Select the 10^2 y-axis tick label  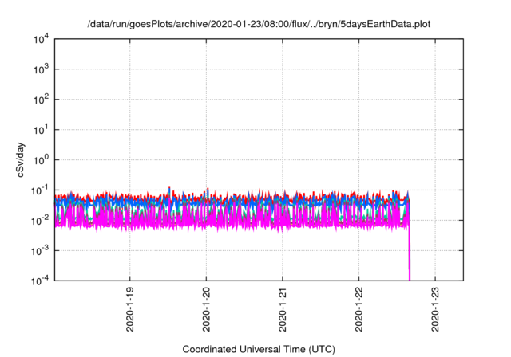coord(41,100)
